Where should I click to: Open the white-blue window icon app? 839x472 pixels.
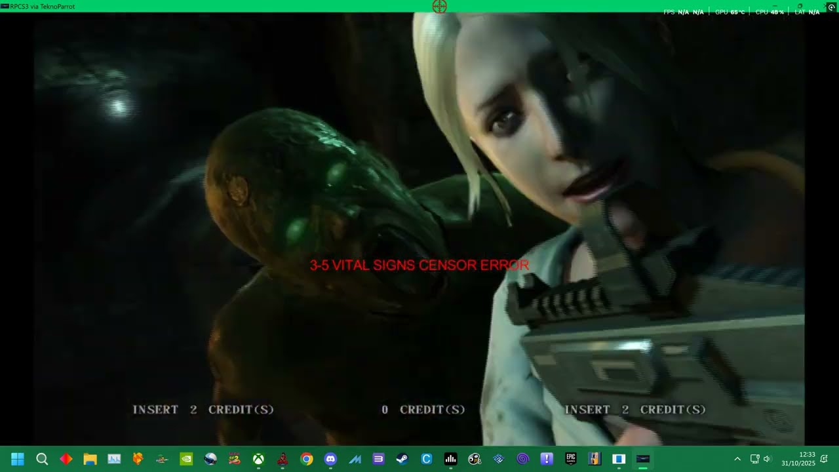(x=619, y=459)
